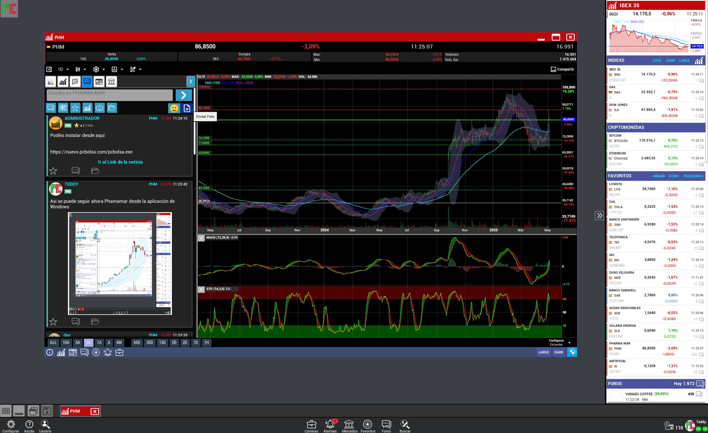Open the chart icon in INDICES header

699,61
